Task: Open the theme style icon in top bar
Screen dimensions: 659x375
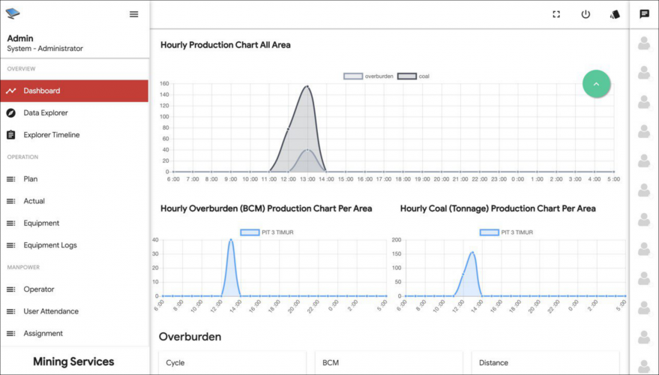Action: (x=615, y=14)
